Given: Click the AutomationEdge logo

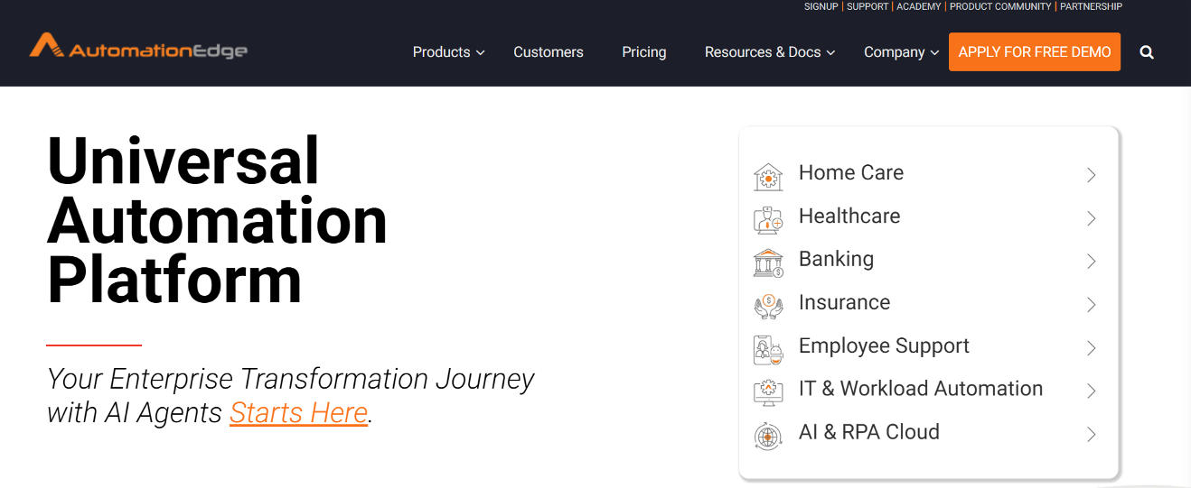Looking at the screenshot, I should tap(138, 47).
